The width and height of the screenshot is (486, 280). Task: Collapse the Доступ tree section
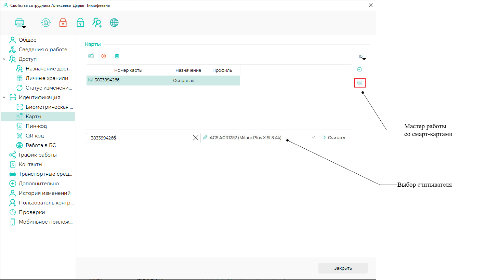point(4,59)
